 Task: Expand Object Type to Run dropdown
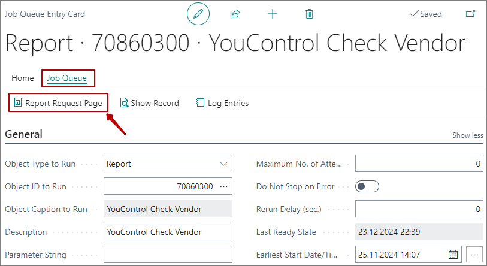[224, 164]
